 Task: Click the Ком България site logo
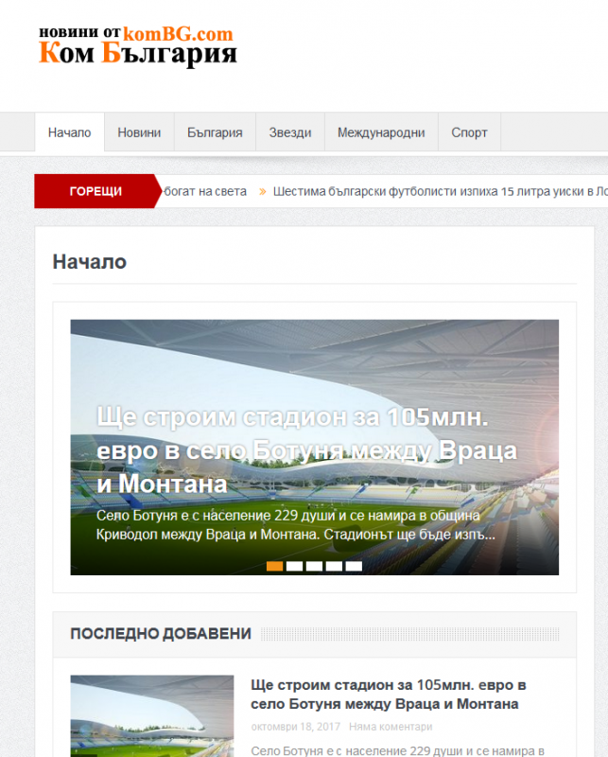click(137, 44)
